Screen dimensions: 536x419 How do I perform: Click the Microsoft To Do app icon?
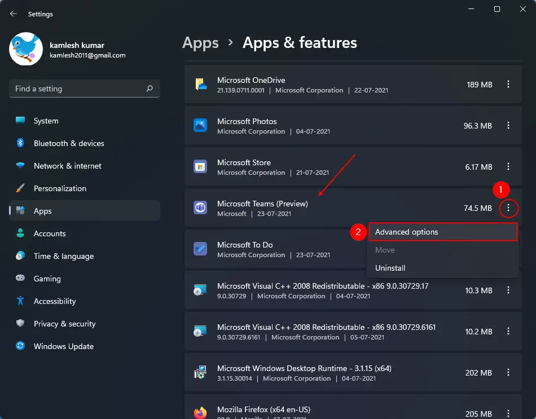coord(200,249)
